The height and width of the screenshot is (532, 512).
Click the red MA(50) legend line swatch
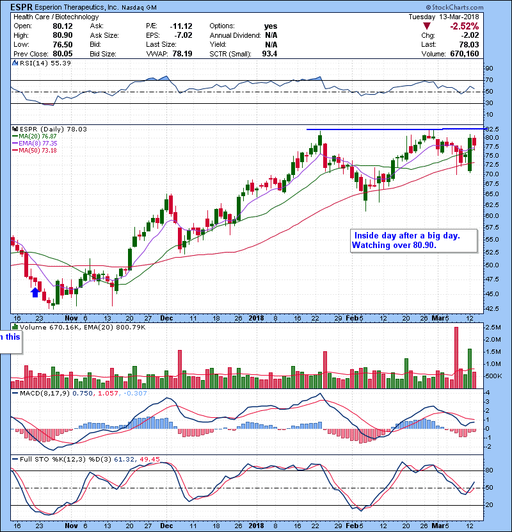[x=15, y=150]
